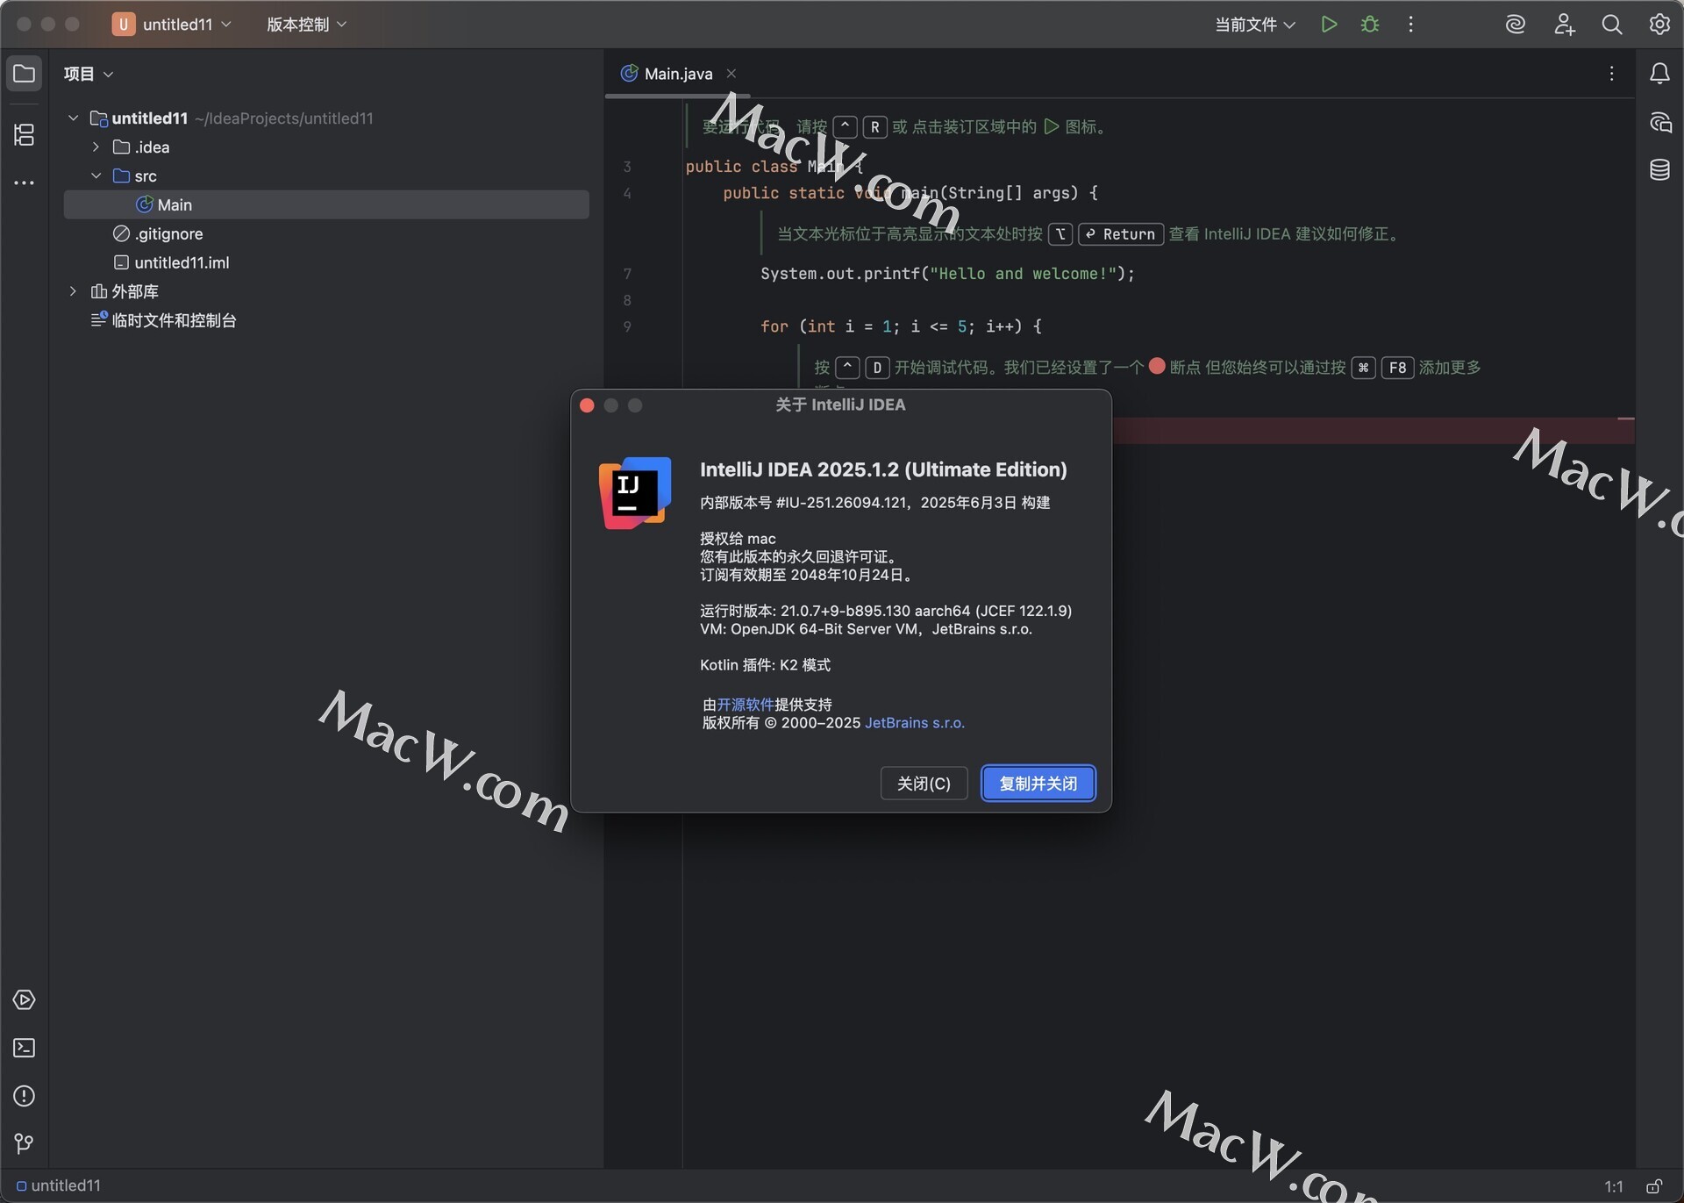The width and height of the screenshot is (1684, 1203).
Task: Click the IntelliJ IDEA logo in About dialog
Action: [635, 492]
